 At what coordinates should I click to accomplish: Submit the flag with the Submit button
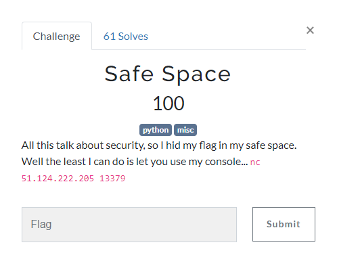pos(284,224)
